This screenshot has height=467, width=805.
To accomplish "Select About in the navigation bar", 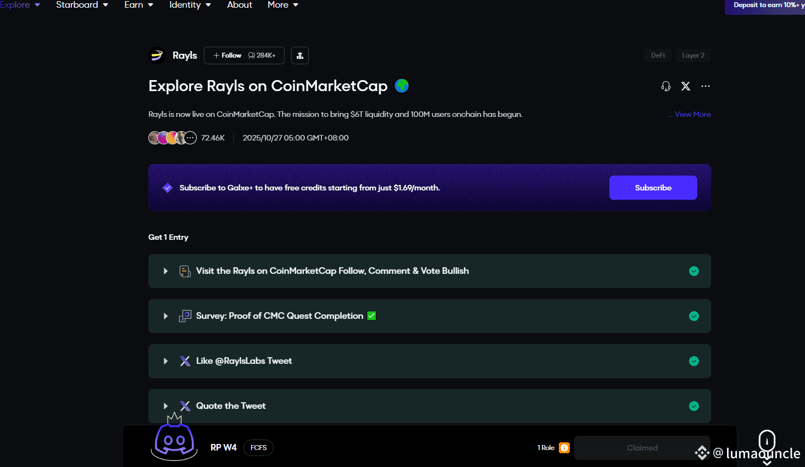I will coord(240,5).
